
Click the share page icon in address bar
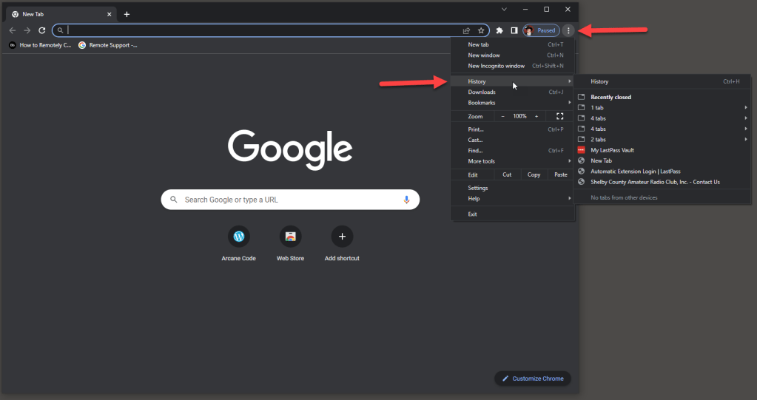click(x=466, y=30)
